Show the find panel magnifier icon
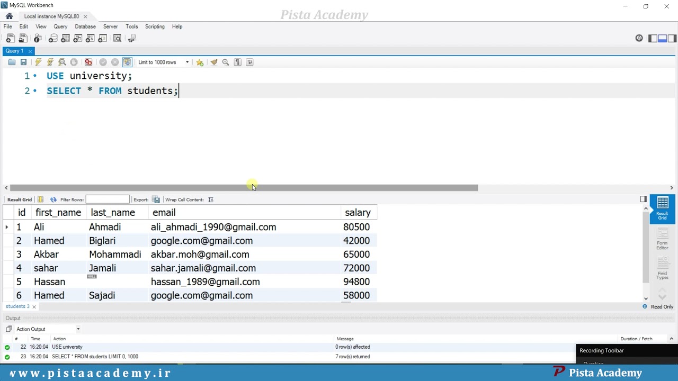The image size is (678, 381). tap(226, 62)
